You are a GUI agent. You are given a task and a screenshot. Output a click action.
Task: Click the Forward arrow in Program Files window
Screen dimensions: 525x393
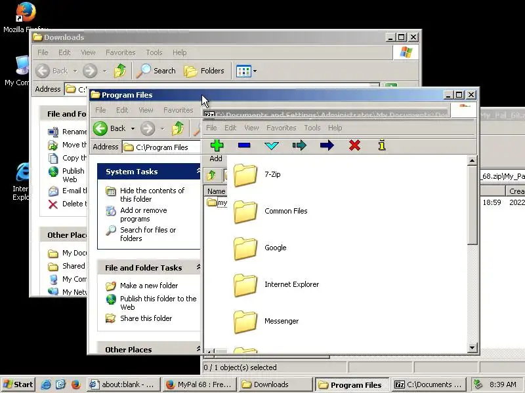point(148,128)
